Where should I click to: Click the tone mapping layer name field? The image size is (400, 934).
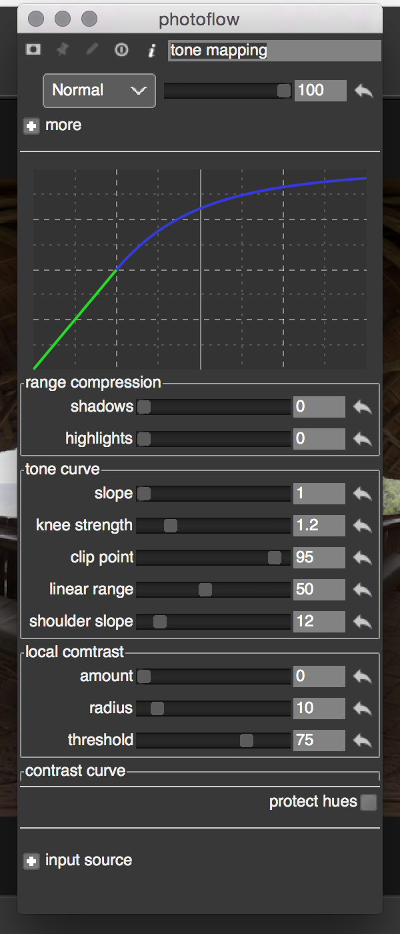click(274, 51)
